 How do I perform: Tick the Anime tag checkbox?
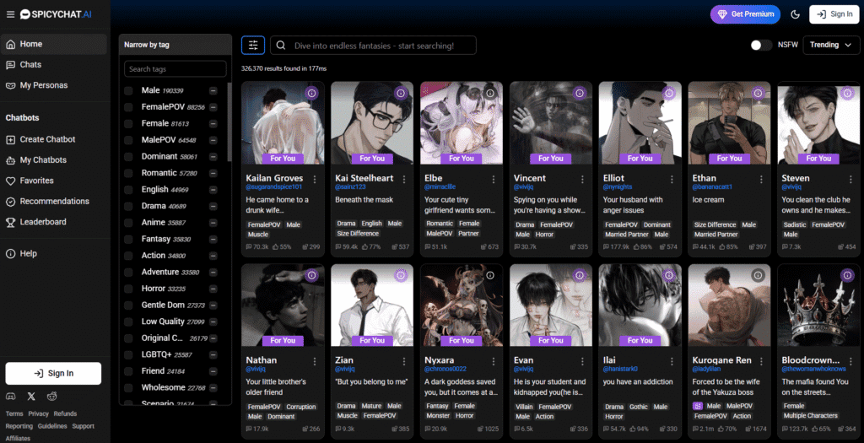click(x=129, y=223)
